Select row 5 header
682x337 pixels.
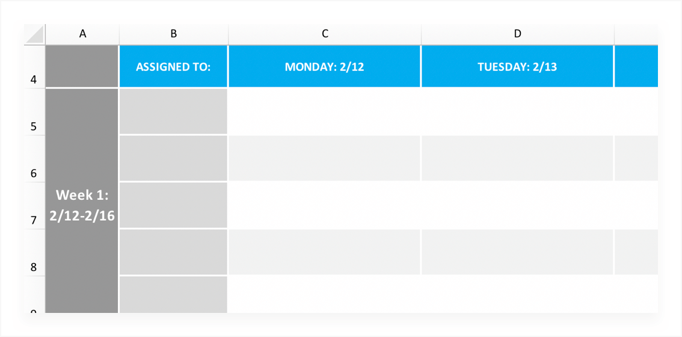tap(34, 126)
